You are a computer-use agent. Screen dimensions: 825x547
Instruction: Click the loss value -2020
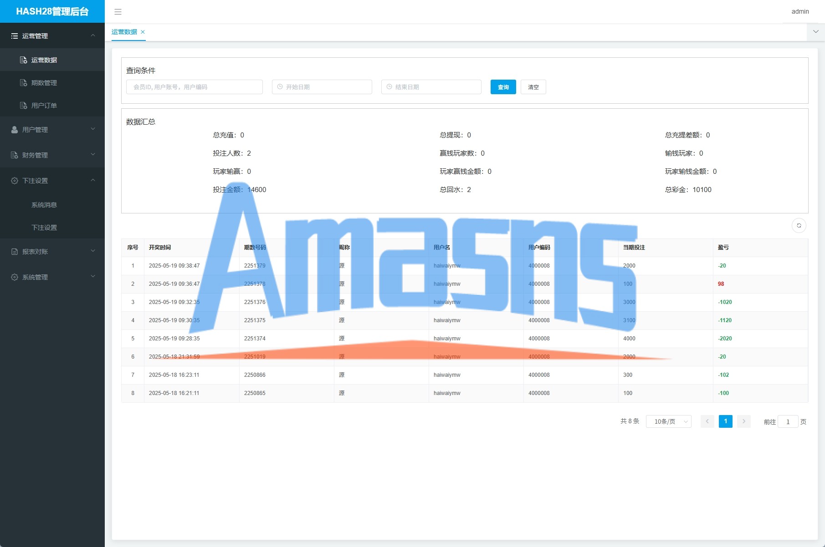pos(725,339)
